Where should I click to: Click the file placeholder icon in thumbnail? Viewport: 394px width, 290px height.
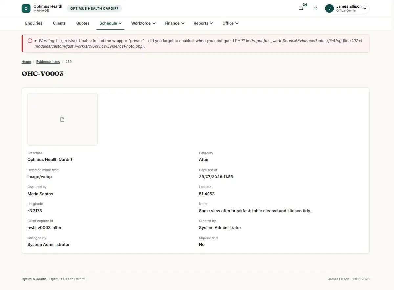pos(62,119)
